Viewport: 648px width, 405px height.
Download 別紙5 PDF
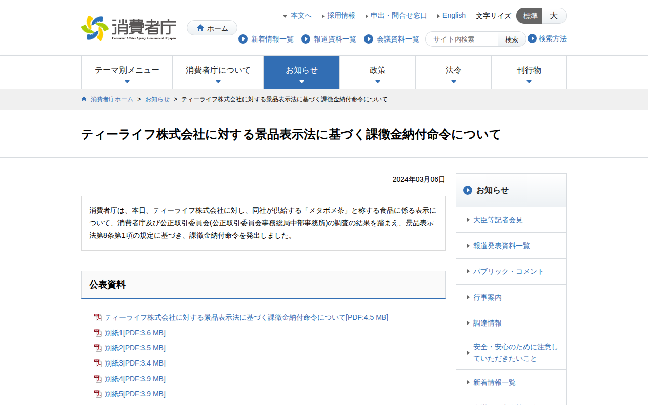[x=135, y=394]
